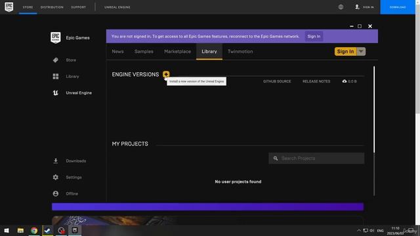Viewport: 420px width, 236px height.
Task: Open the Store menu on website
Action: click(28, 7)
